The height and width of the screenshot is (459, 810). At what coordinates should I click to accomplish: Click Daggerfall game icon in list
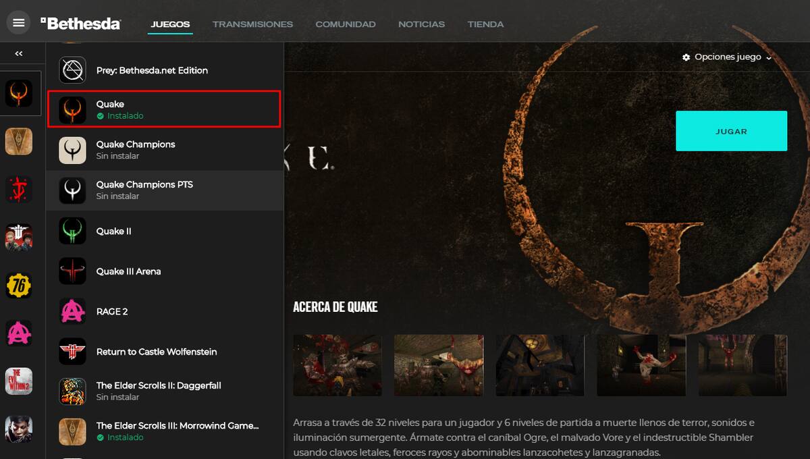(72, 391)
